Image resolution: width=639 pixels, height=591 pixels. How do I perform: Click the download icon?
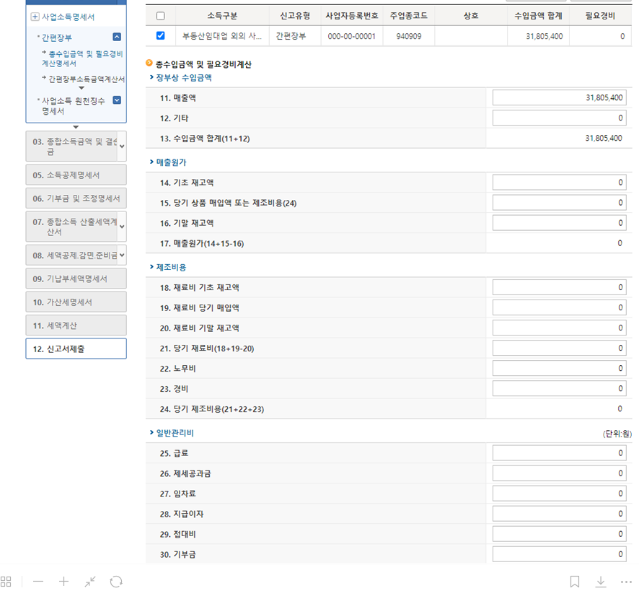(x=600, y=581)
